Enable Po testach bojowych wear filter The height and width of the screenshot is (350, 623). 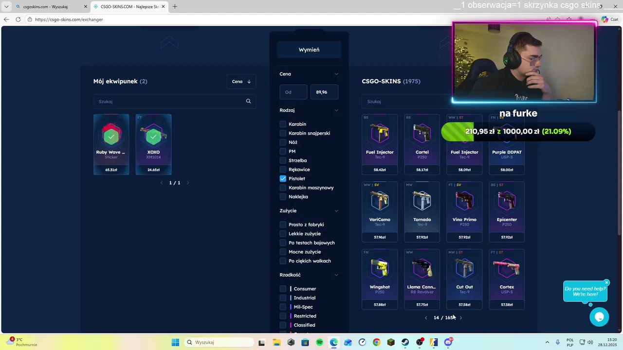(283, 243)
